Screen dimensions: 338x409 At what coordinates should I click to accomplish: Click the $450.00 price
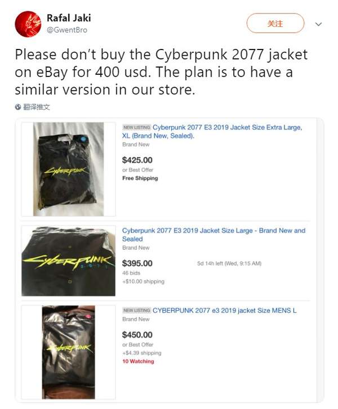point(137,335)
